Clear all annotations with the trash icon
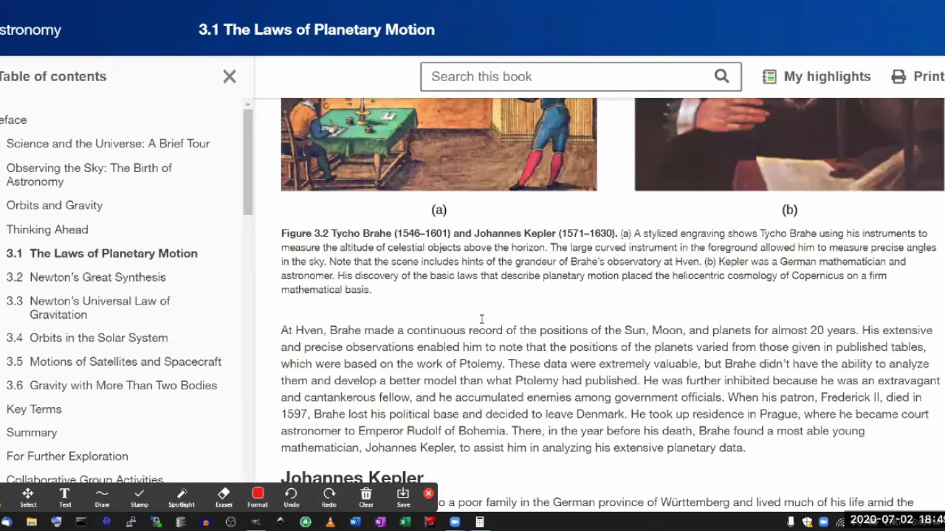This screenshot has width=945, height=531. (366, 497)
